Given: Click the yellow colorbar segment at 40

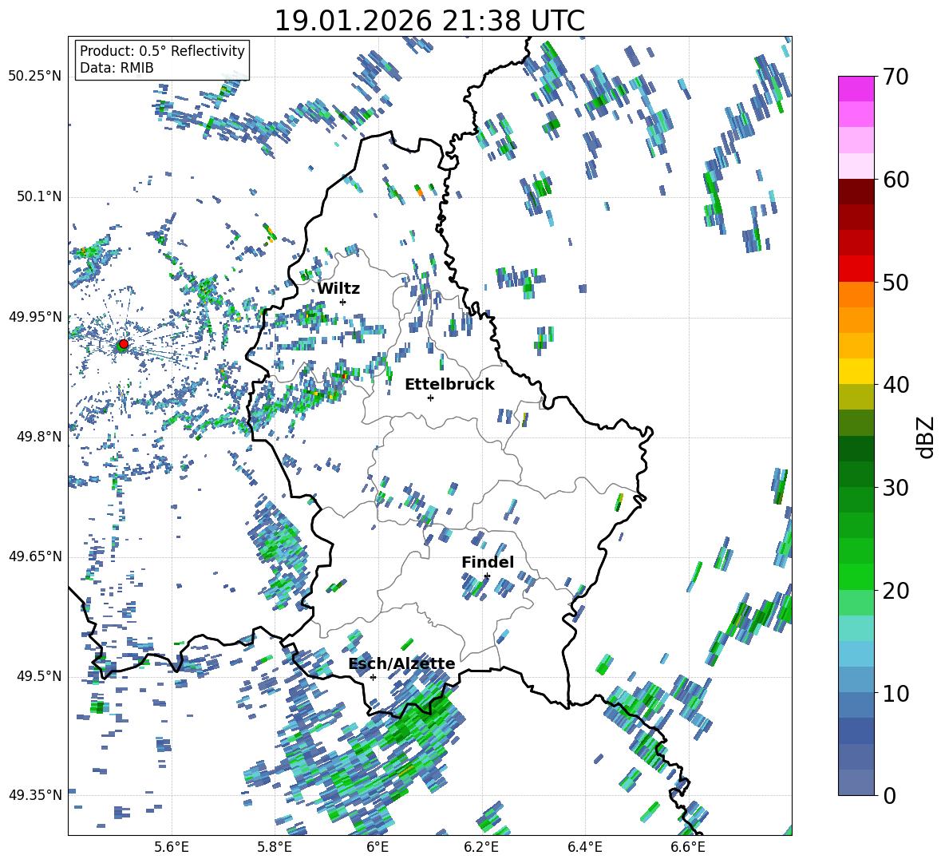Looking at the screenshot, I should tap(856, 371).
